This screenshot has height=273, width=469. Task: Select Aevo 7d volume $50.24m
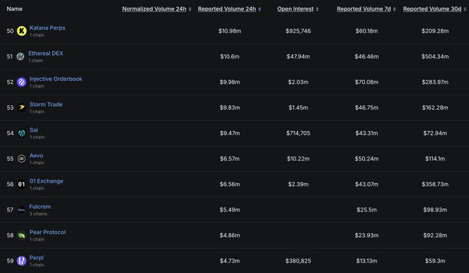[x=367, y=159]
